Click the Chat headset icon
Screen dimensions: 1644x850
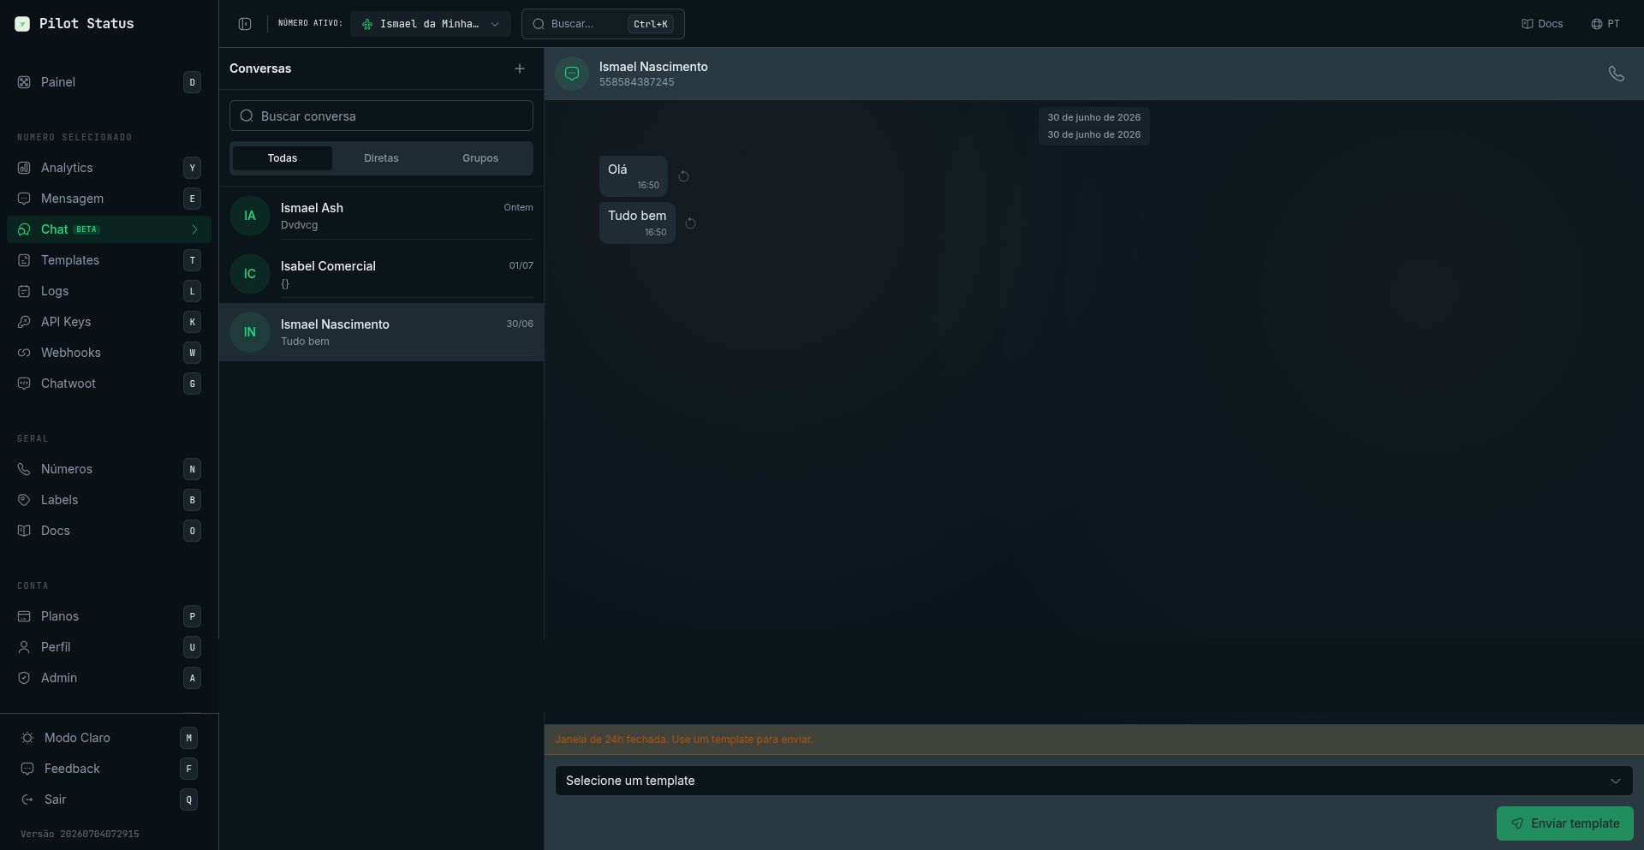pos(24,229)
